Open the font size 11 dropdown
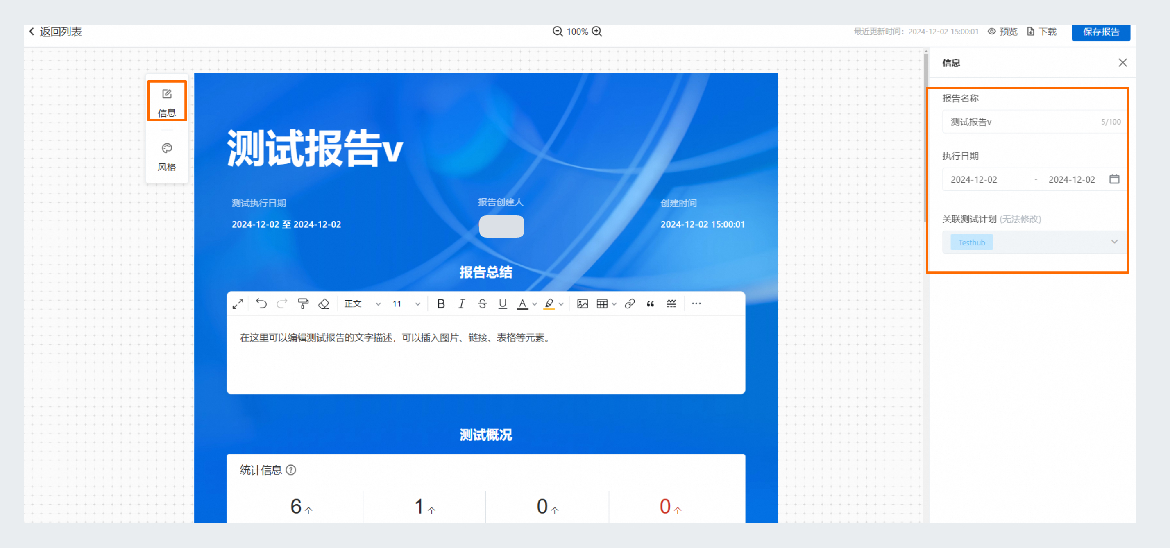The image size is (1170, 548). point(406,304)
